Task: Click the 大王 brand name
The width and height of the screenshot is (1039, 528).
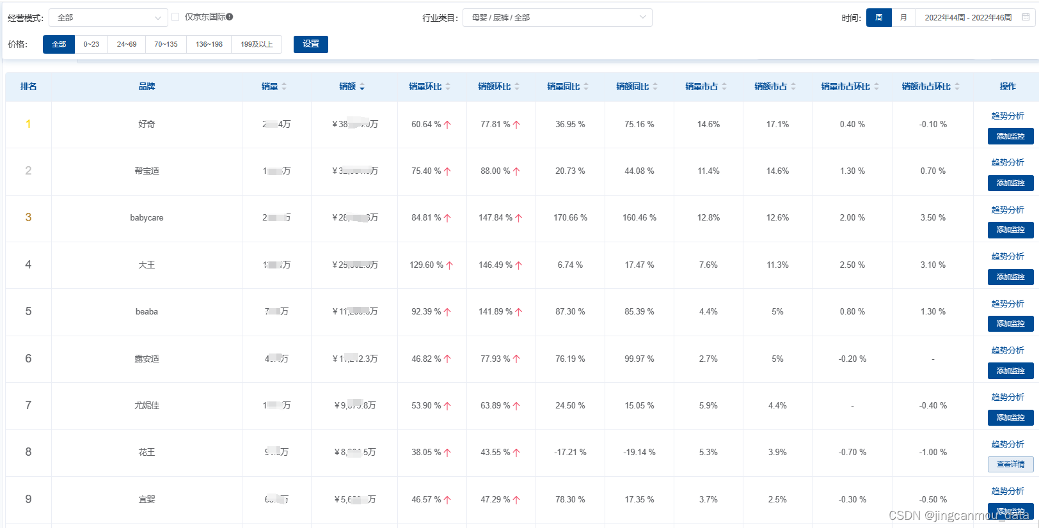Action: pos(147,265)
